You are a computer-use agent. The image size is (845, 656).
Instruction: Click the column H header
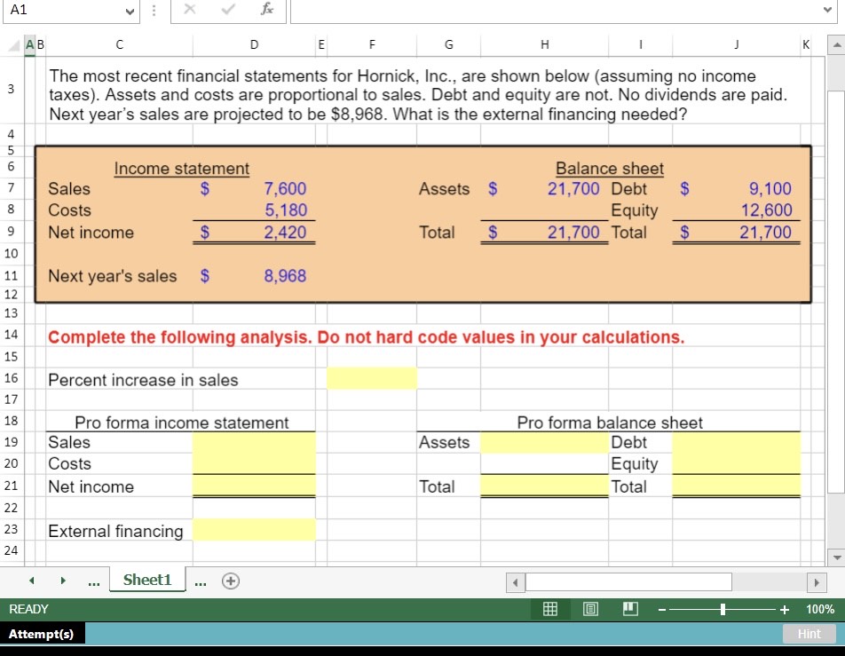pyautogui.click(x=544, y=44)
